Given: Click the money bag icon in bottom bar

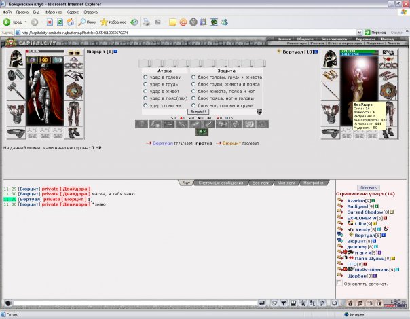Looking at the screenshot, I should [350, 303].
